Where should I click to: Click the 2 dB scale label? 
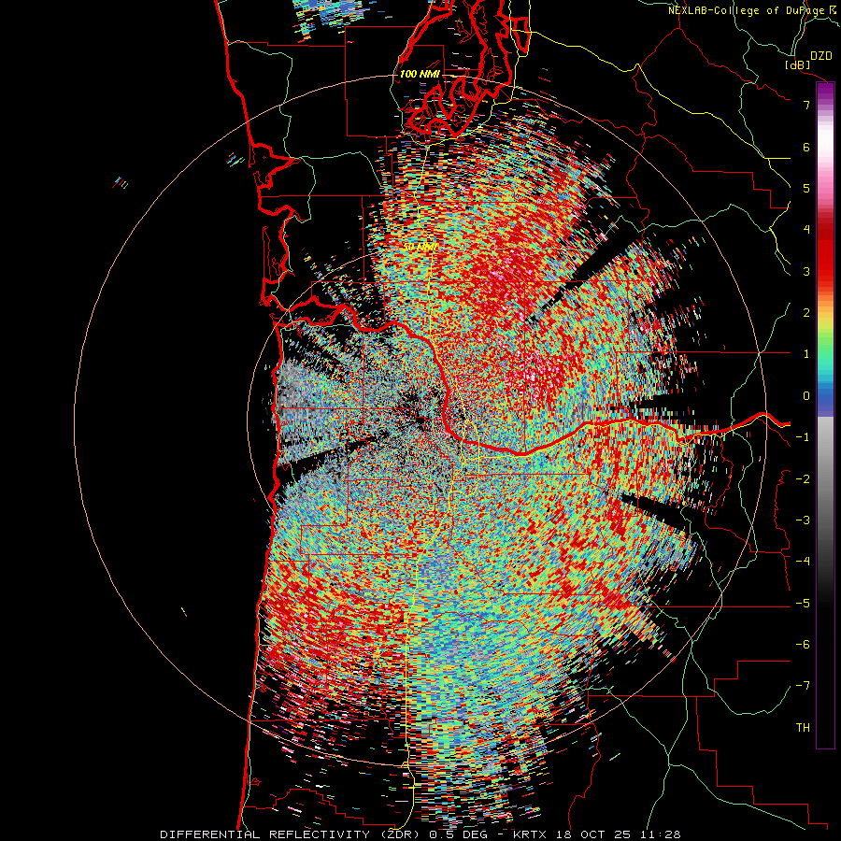pos(806,313)
